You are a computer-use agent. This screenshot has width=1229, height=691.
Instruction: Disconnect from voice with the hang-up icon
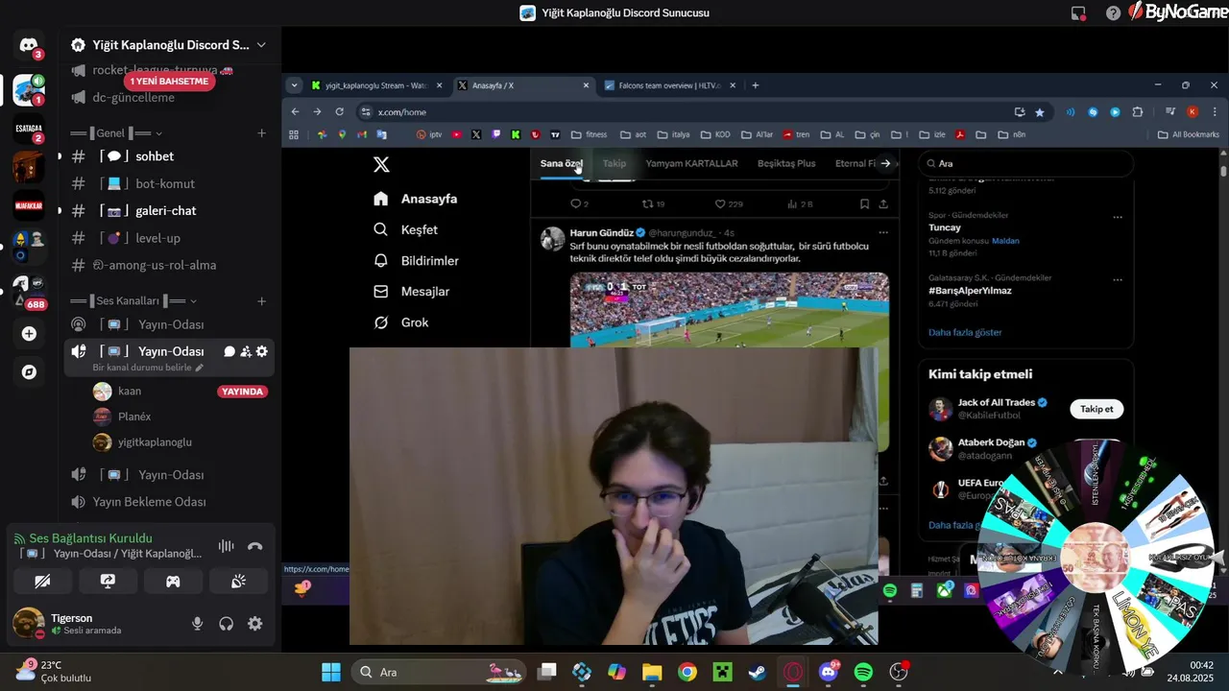click(x=254, y=546)
